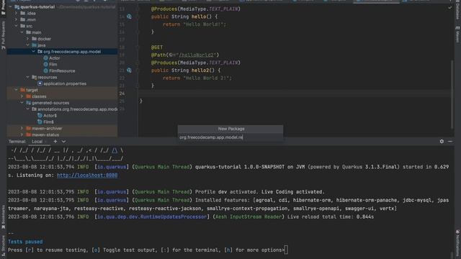Click io.quarkus link on Profile dev line
This screenshot has height=259, width=461.
pyautogui.click(x=112, y=192)
